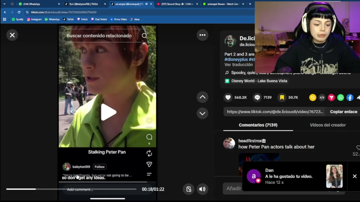Click the video URL text in the link box
The width and height of the screenshot is (360, 202).
(x=275, y=112)
